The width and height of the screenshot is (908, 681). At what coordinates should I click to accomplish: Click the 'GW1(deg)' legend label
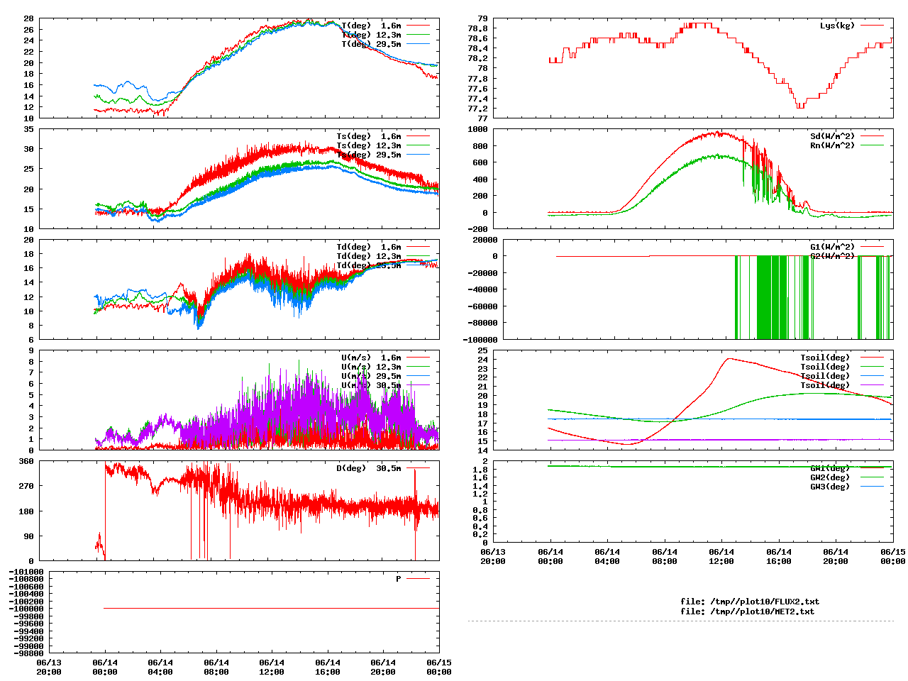tap(830, 468)
